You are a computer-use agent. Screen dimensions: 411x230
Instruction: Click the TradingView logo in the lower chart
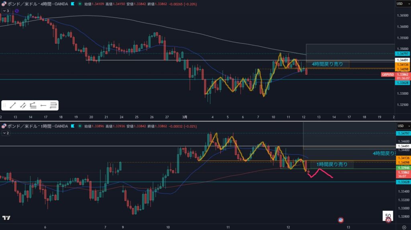click(6, 218)
